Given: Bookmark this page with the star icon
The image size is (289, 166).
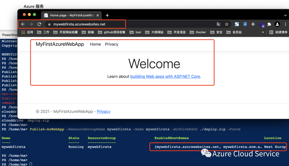Looking at the screenshot, I should pyautogui.click(x=227, y=24).
